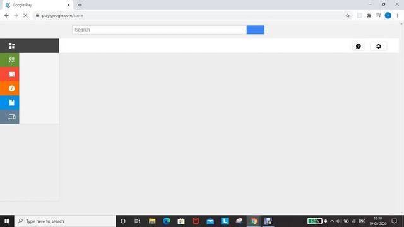Show hidden system tray icons chevron

coord(332,221)
